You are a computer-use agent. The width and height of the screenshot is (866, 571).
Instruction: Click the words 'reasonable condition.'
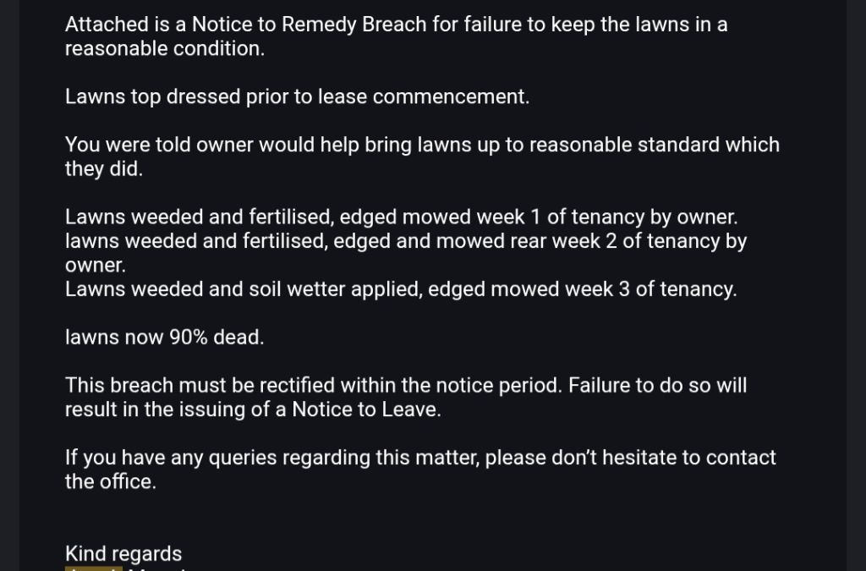click(165, 49)
